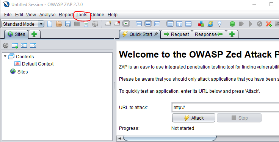Image resolution: width=279 pixels, height=142 pixels.
Task: Persist session using the floppy disk icon
Action: pyautogui.click(x=68, y=24)
